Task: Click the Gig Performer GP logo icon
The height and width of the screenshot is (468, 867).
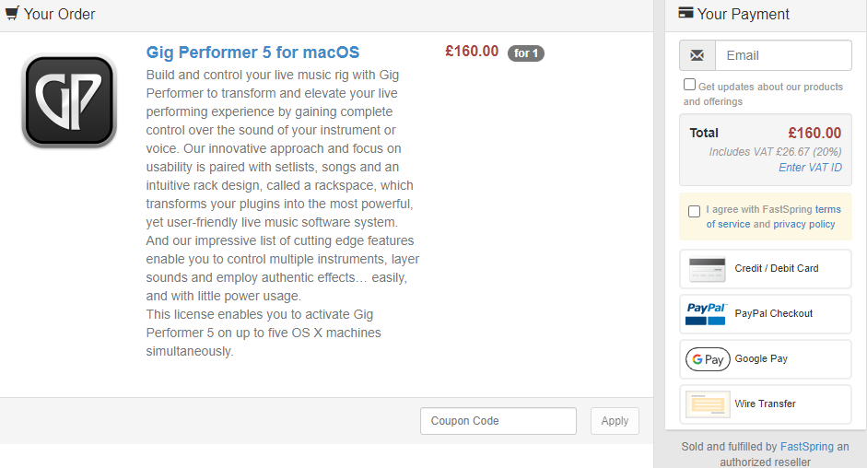Action: (69, 100)
